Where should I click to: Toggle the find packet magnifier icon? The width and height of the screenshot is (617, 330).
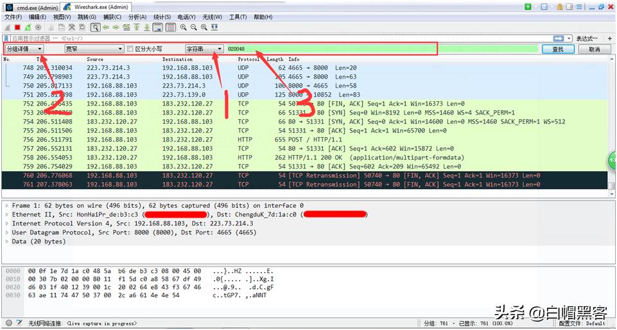(x=95, y=28)
